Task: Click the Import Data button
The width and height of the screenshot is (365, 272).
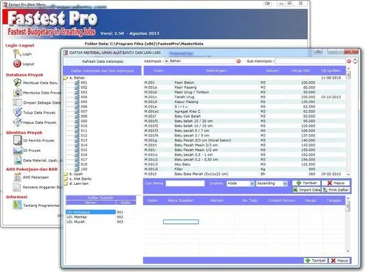Action: point(307,190)
